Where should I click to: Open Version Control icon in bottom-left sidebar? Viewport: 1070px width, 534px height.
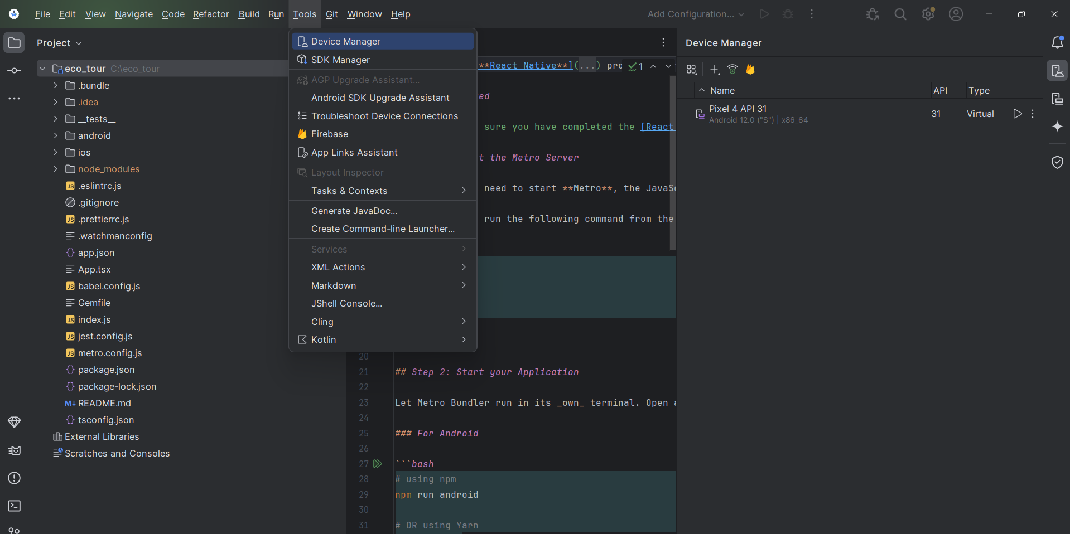[15, 530]
